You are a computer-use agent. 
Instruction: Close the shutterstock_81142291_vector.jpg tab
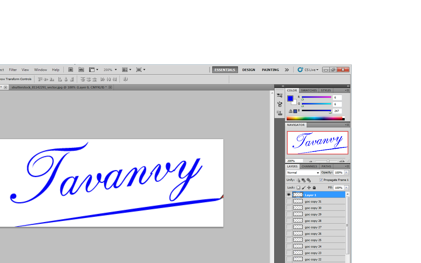point(110,87)
